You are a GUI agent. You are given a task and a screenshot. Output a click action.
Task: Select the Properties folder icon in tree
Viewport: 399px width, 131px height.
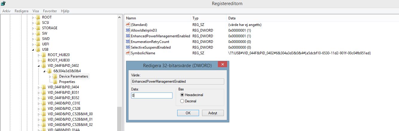[x=55, y=82]
